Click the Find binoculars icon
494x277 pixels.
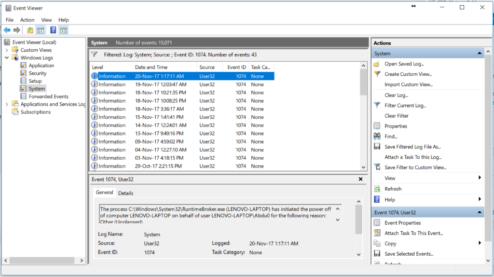point(377,137)
